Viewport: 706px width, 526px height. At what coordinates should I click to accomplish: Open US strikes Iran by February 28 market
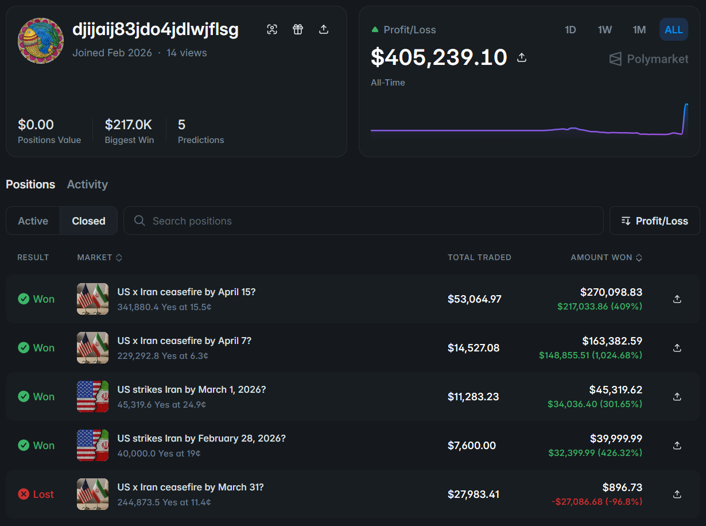(201, 438)
